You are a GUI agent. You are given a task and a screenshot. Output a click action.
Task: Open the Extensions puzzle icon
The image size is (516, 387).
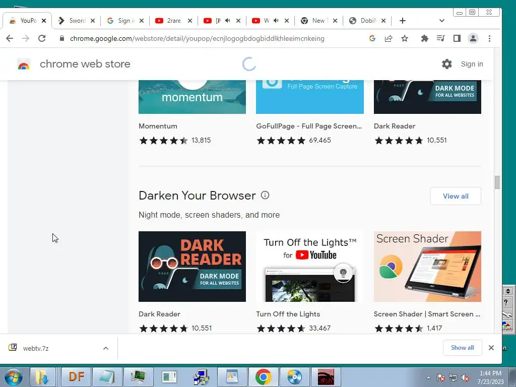point(424,38)
